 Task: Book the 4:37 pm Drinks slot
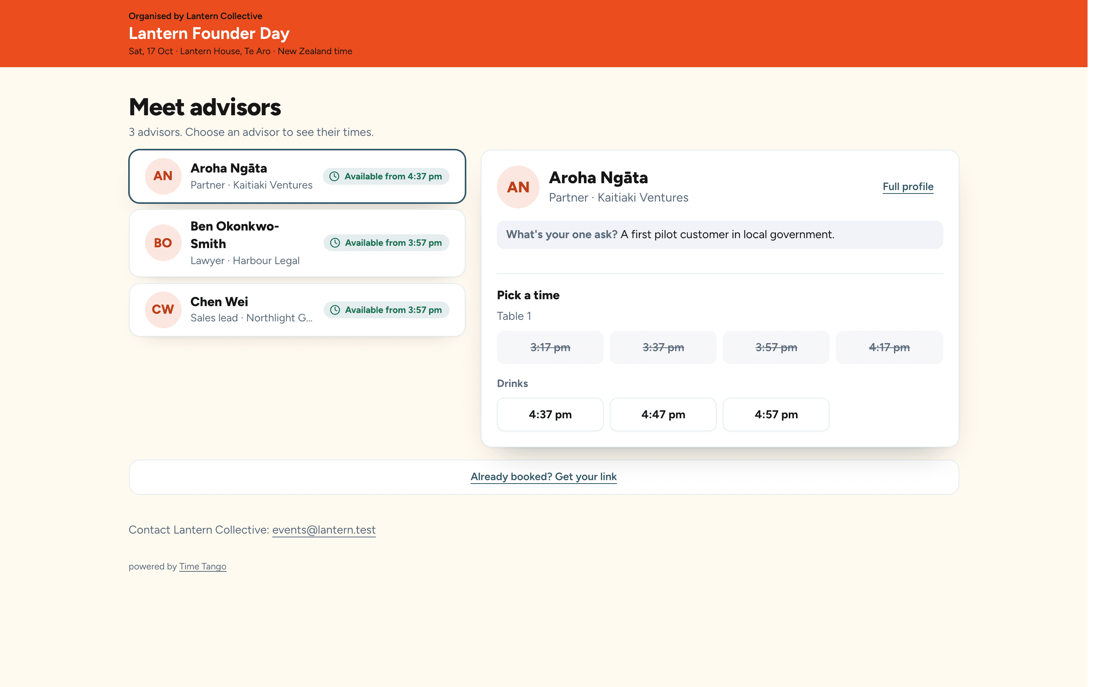[550, 414]
